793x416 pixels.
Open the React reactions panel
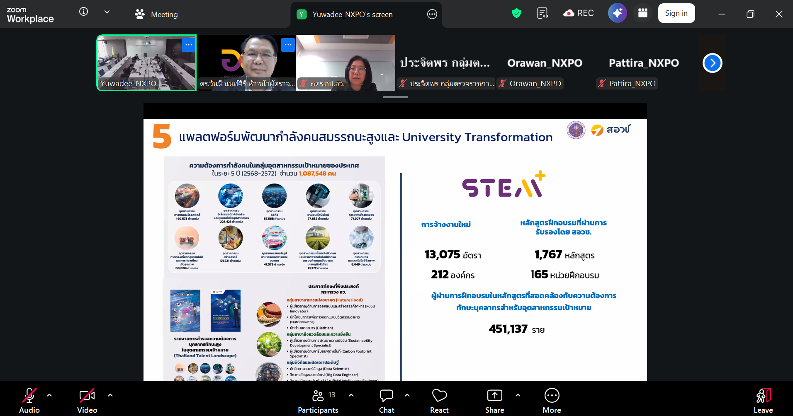tap(439, 399)
